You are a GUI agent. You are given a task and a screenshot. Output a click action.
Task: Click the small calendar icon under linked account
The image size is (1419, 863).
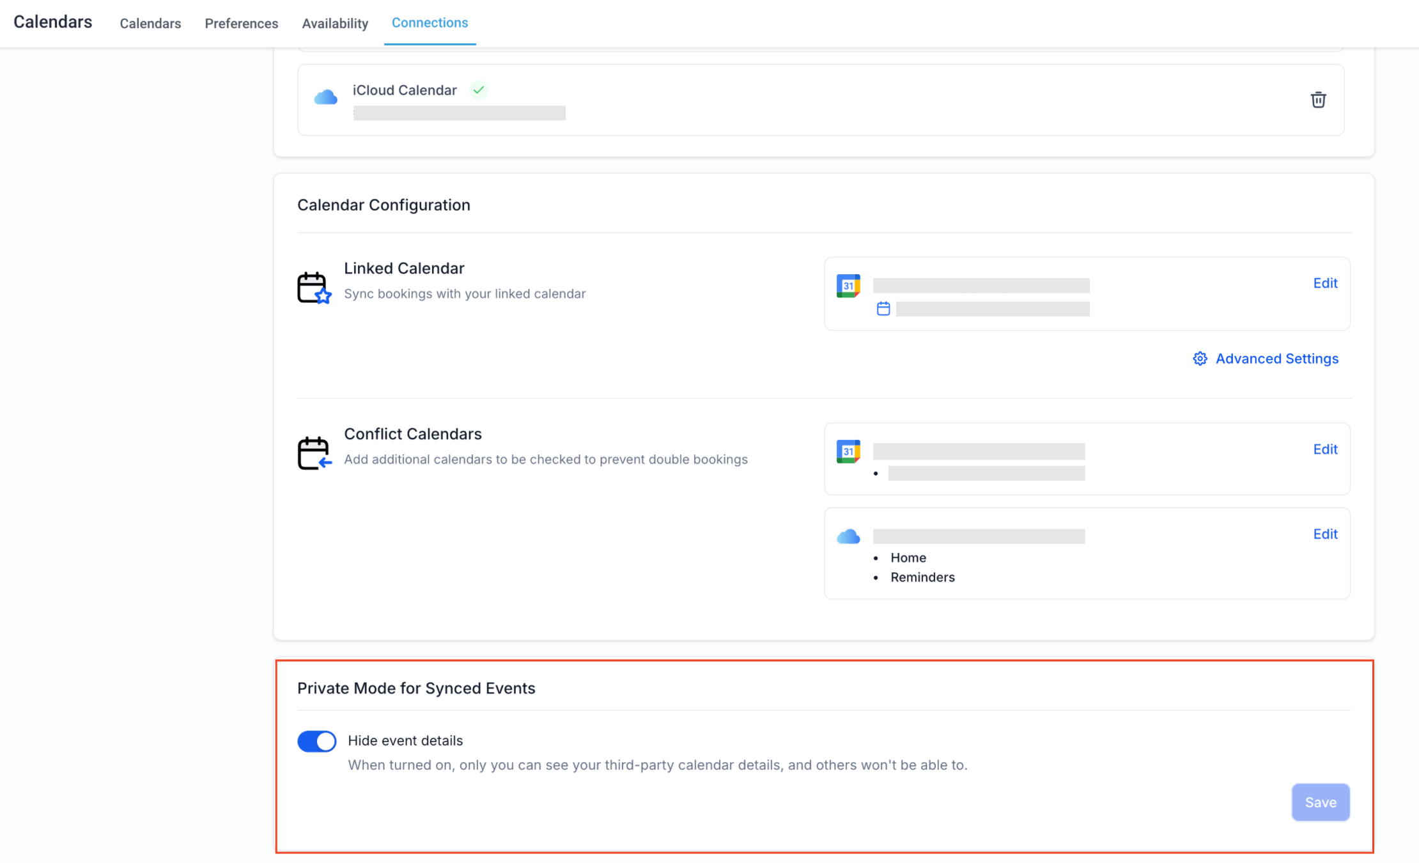[x=883, y=309]
